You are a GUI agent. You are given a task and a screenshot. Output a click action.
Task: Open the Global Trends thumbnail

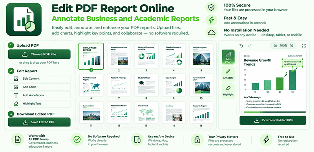click(x=146, y=113)
